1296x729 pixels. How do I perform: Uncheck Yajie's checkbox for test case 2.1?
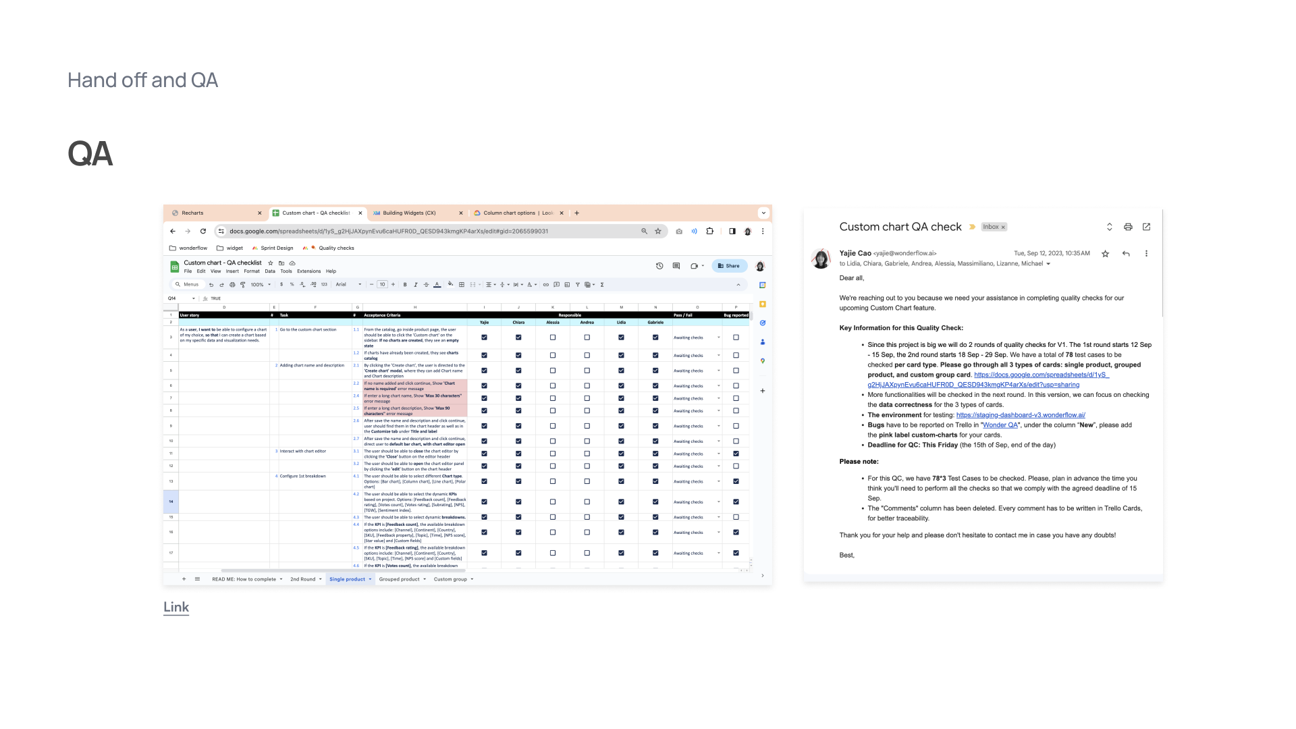484,371
